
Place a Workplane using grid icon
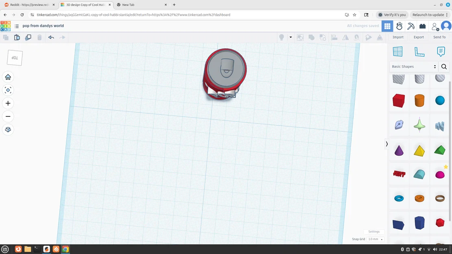point(398,52)
